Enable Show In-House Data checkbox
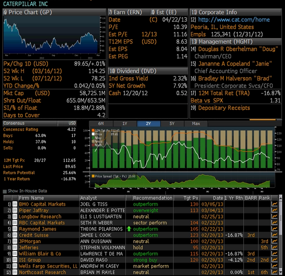 pyautogui.click(x=5, y=191)
